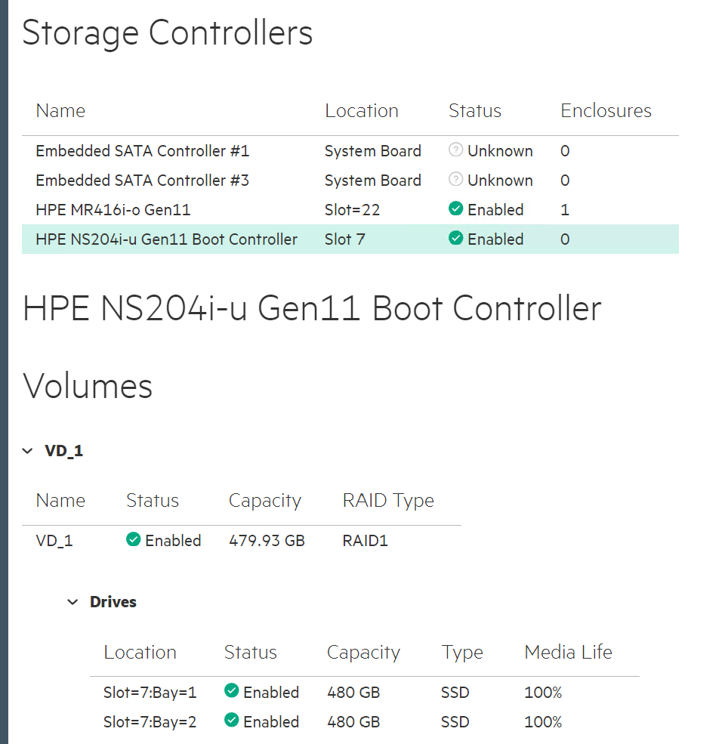The width and height of the screenshot is (725, 744).
Task: Collapse the Drives section chevron
Action: 72,602
